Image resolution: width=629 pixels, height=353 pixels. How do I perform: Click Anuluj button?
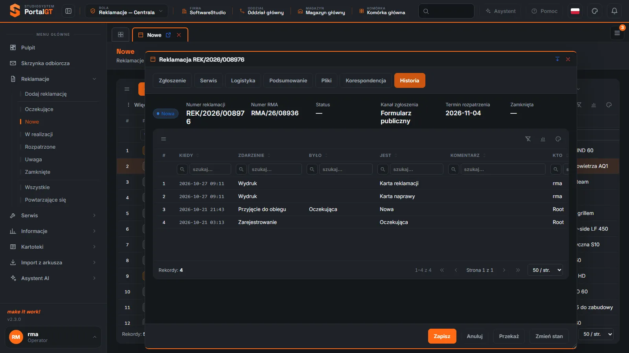pyautogui.click(x=475, y=336)
